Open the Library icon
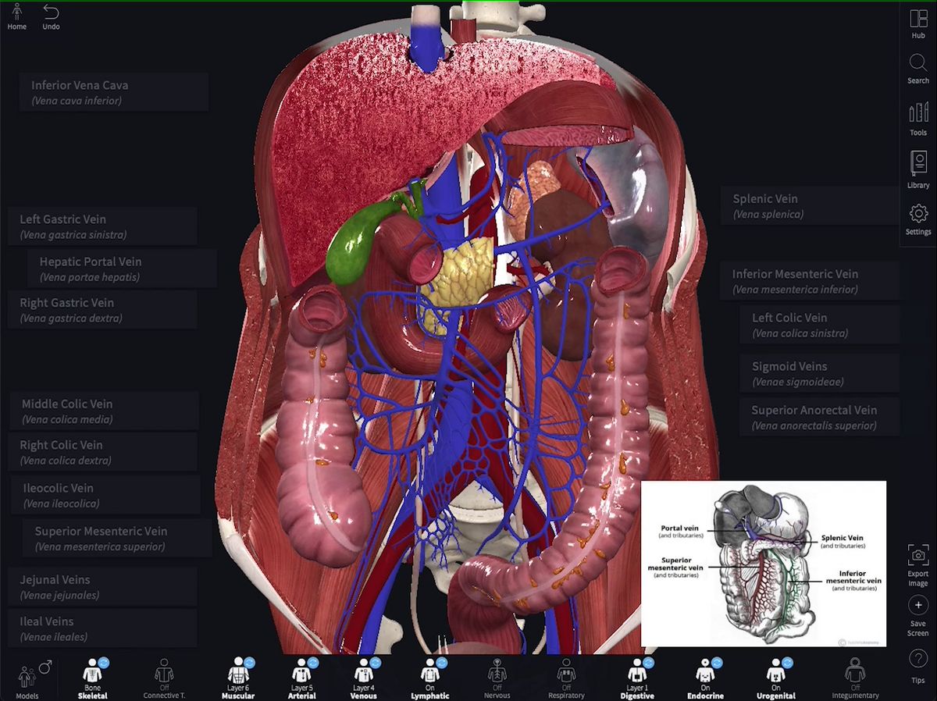The height and width of the screenshot is (701, 937). click(x=918, y=166)
